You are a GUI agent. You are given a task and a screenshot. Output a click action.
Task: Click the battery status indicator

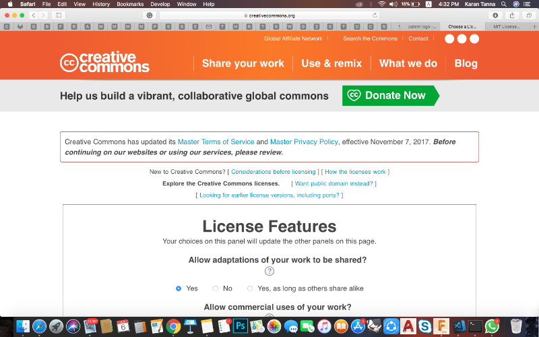(410, 4)
